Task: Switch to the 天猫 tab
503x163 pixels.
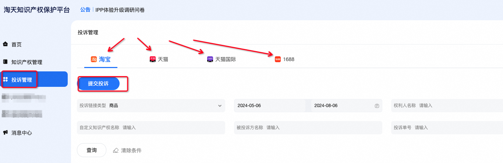Action: (x=159, y=59)
